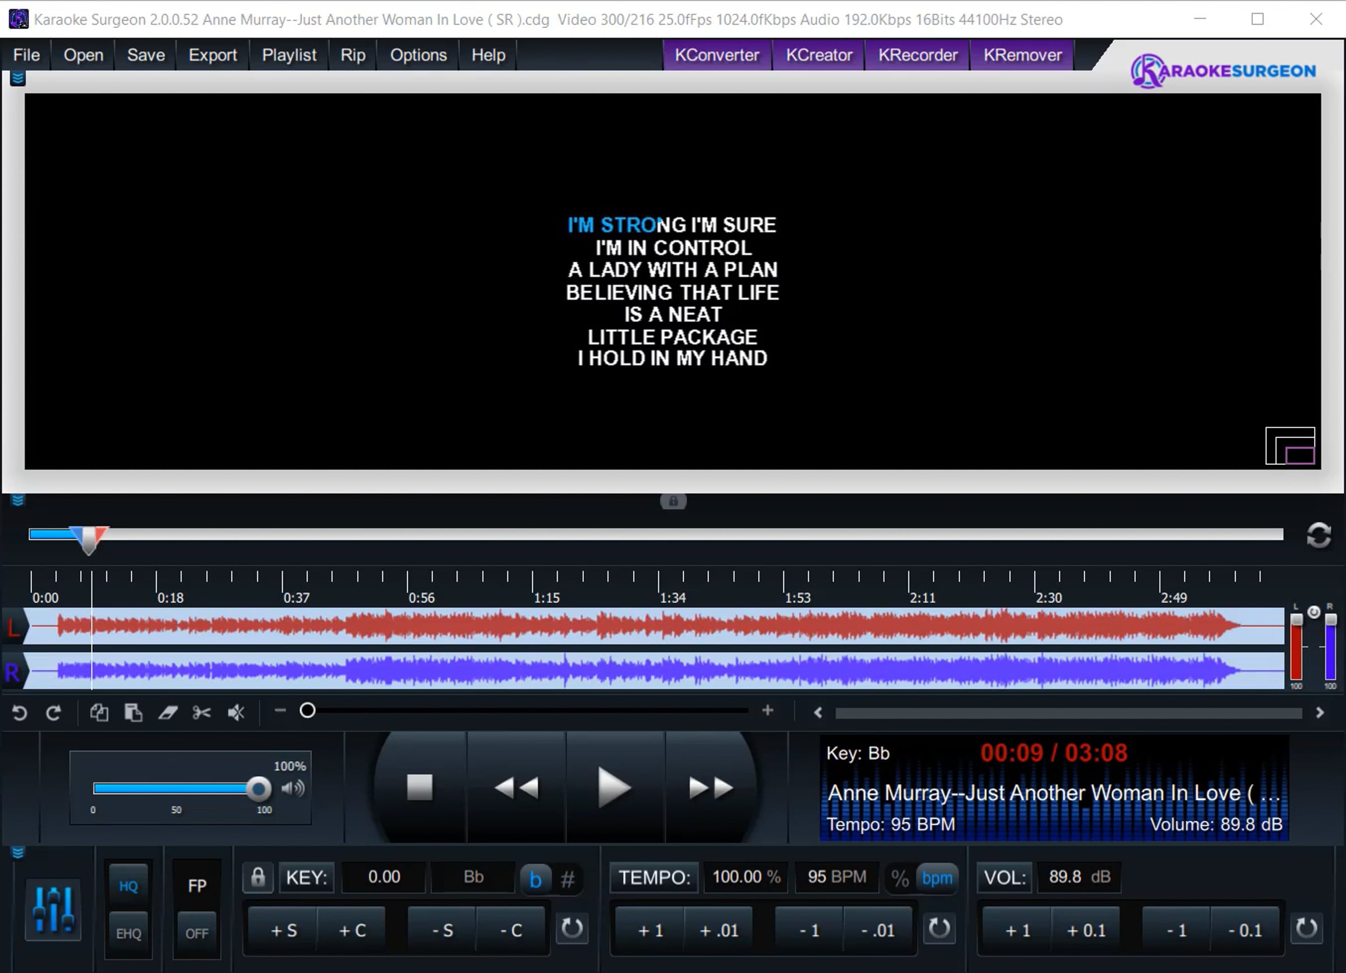The height and width of the screenshot is (973, 1346).
Task: Open the Help menu
Action: pyautogui.click(x=488, y=54)
